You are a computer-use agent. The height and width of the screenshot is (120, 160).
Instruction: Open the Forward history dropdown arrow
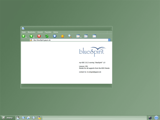[x=34, y=37]
